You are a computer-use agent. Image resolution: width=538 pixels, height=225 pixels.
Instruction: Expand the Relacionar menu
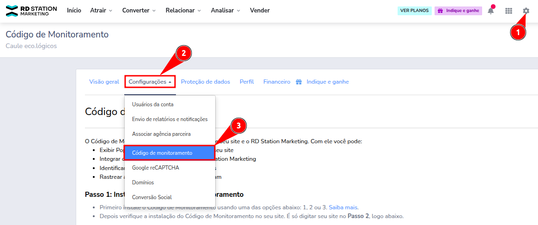pyautogui.click(x=183, y=10)
